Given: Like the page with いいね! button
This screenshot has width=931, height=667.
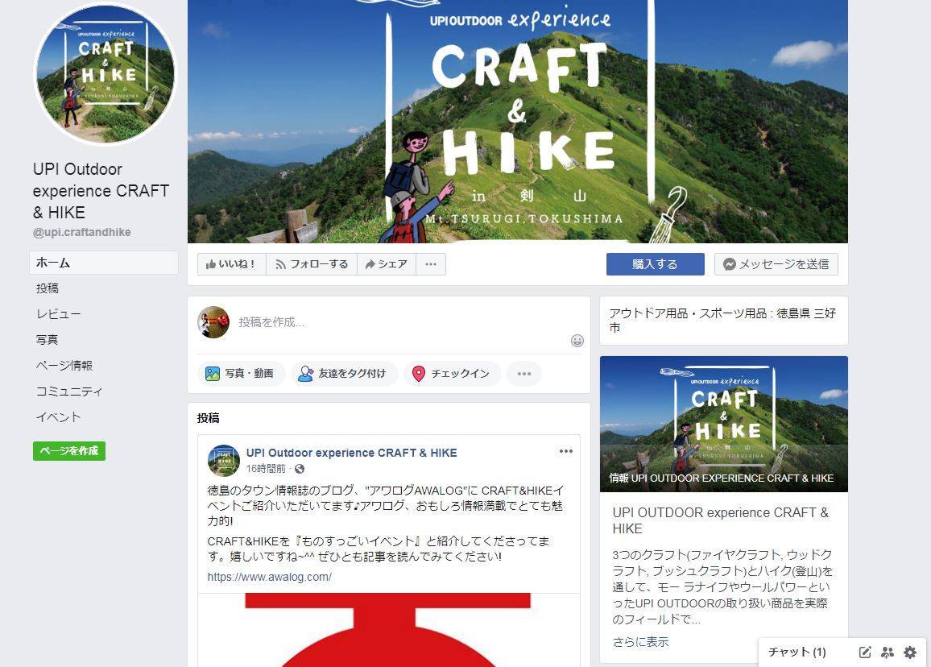Looking at the screenshot, I should pyautogui.click(x=232, y=264).
